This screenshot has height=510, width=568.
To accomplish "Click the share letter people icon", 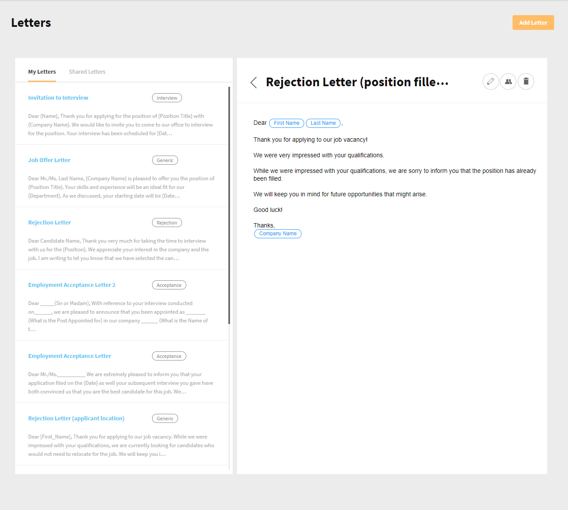I will tap(508, 81).
